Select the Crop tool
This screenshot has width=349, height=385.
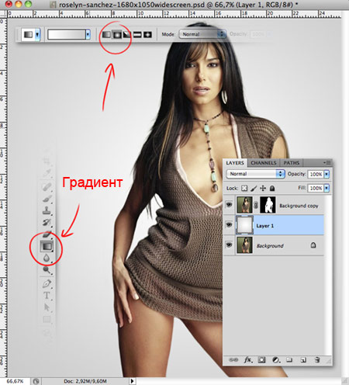pyautogui.click(x=47, y=161)
